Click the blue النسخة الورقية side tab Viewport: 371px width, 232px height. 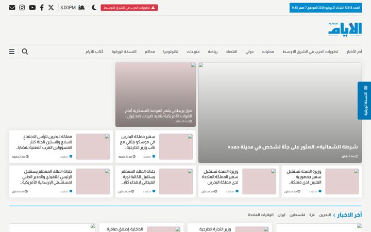coord(364,101)
